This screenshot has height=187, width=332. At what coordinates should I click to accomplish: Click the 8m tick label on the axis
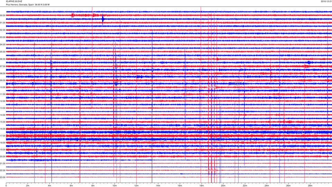[x=93, y=186]
